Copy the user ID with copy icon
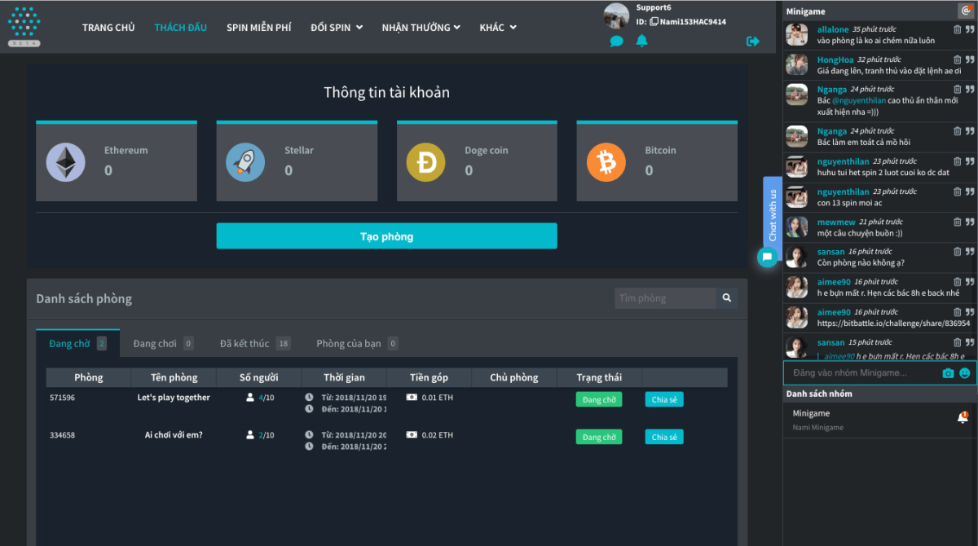The height and width of the screenshot is (546, 978). pyautogui.click(x=654, y=22)
